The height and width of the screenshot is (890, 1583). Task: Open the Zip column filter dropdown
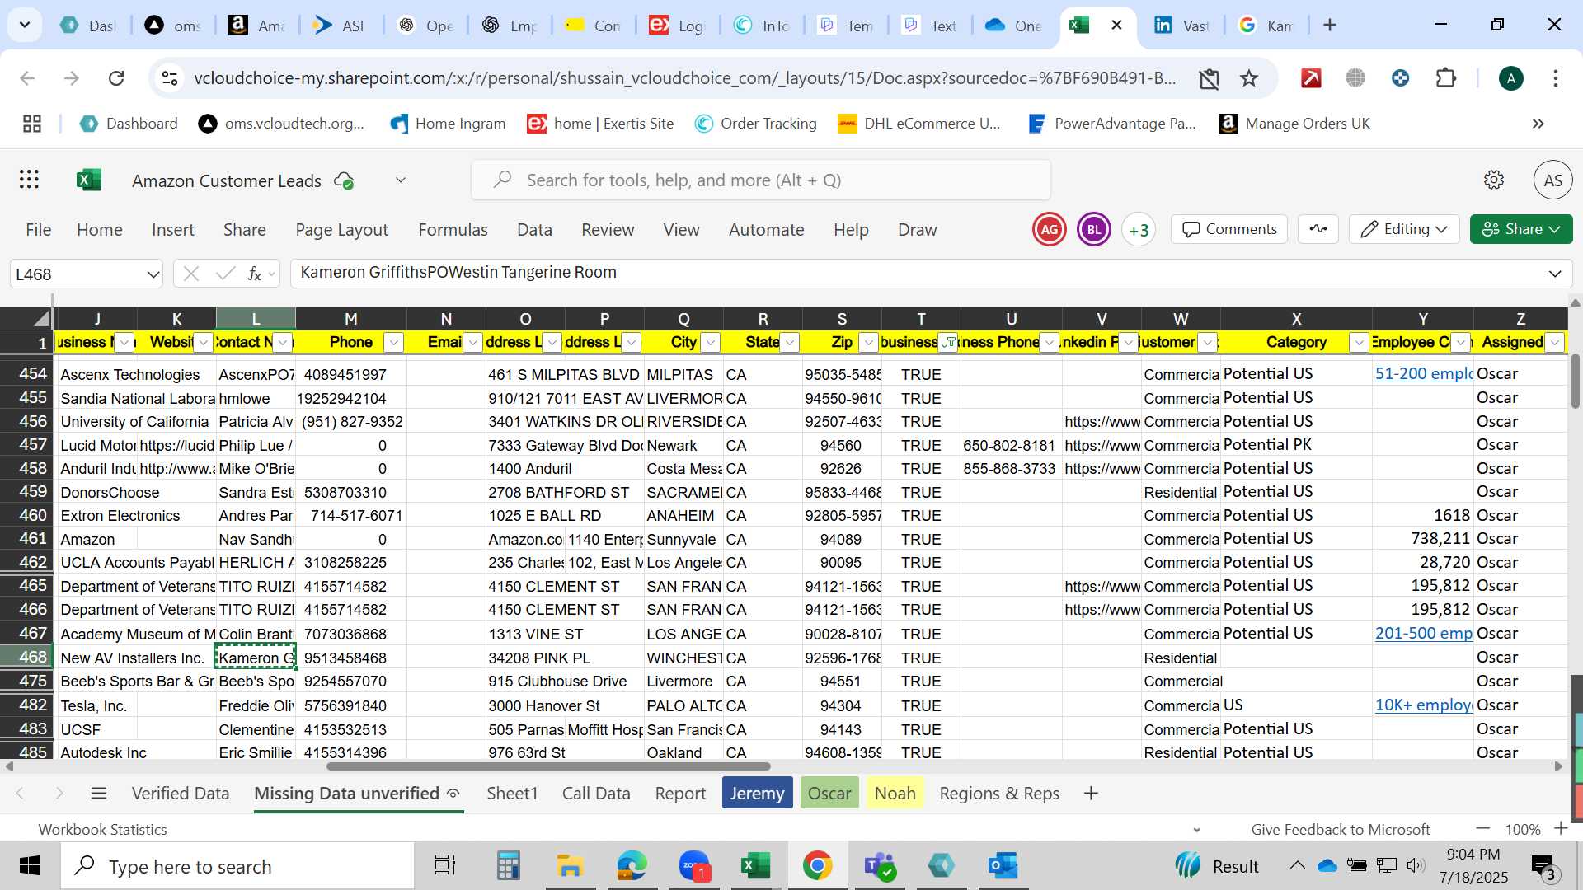[869, 342]
